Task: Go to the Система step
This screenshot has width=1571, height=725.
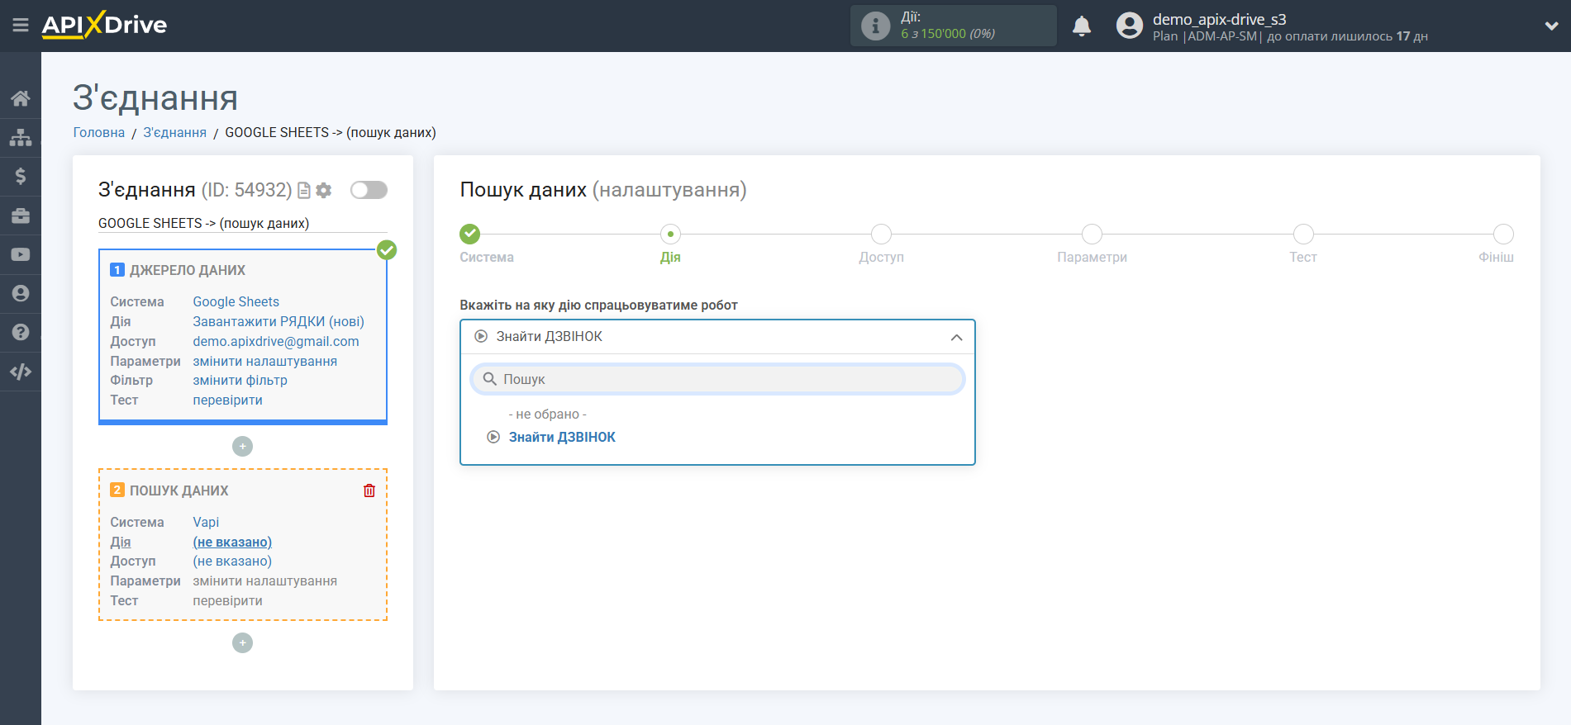Action: 470,235
